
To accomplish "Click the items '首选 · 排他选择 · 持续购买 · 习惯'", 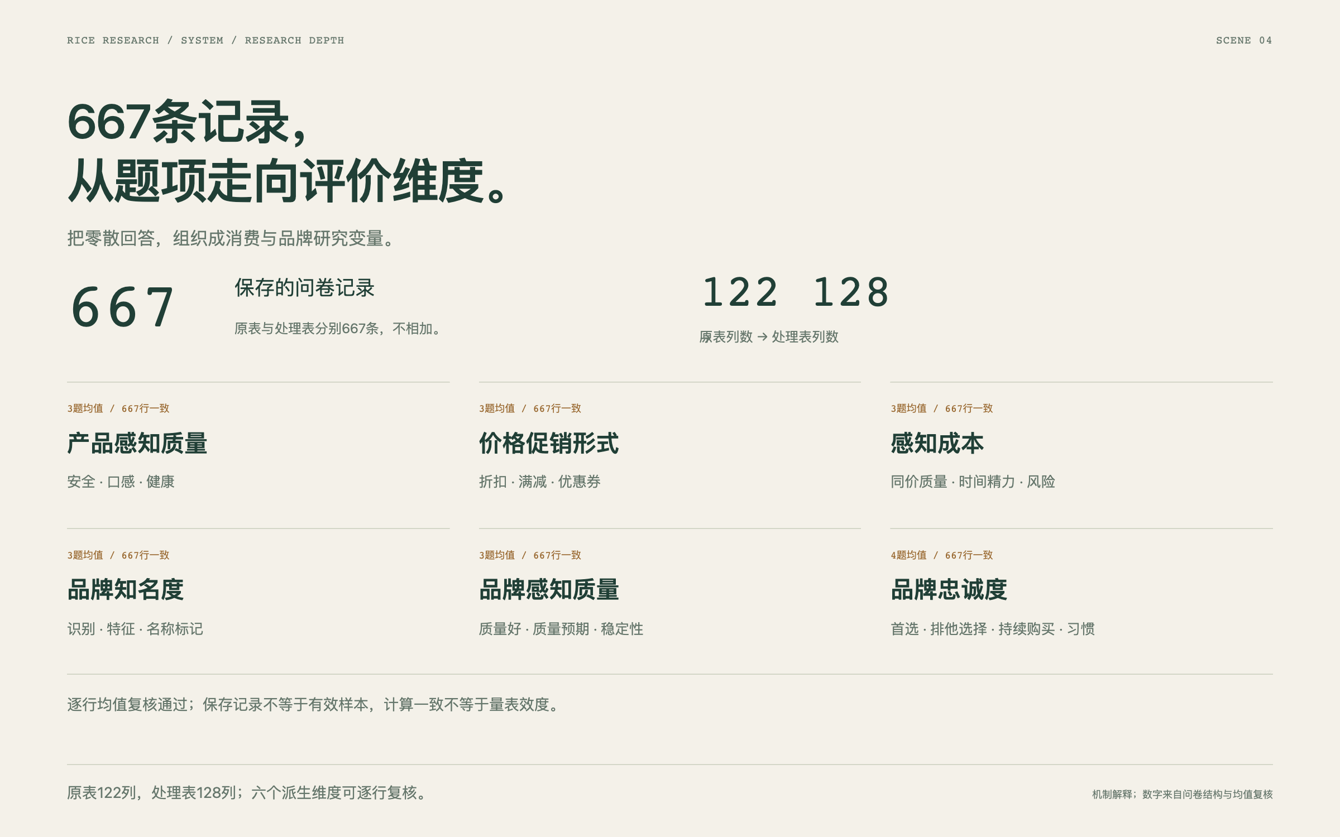I will pos(993,629).
